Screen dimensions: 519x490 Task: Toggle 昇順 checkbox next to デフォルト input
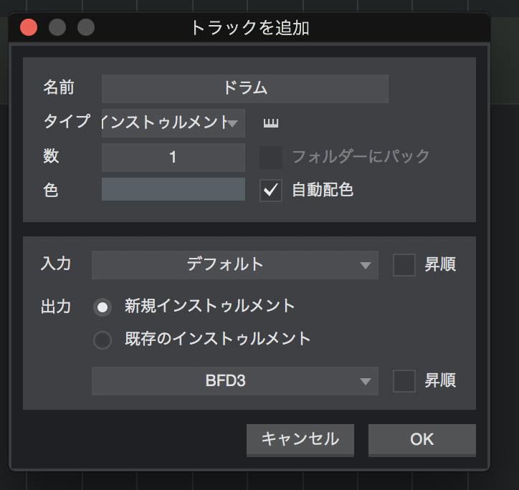pyautogui.click(x=404, y=264)
